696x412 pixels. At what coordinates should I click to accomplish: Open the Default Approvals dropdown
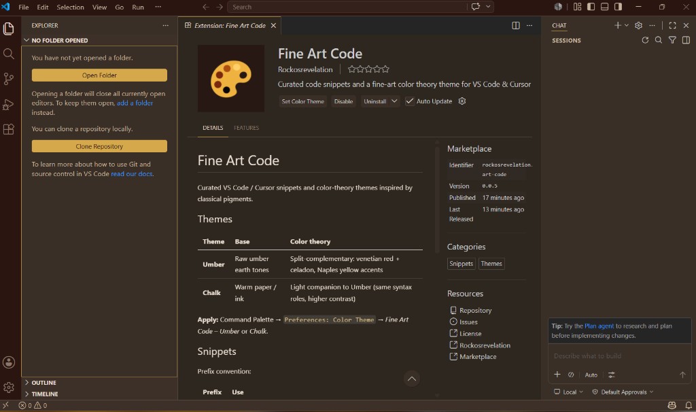pyautogui.click(x=623, y=392)
